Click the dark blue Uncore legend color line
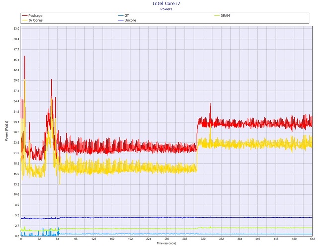Screen dimensions: 333x249 tap(121, 20)
